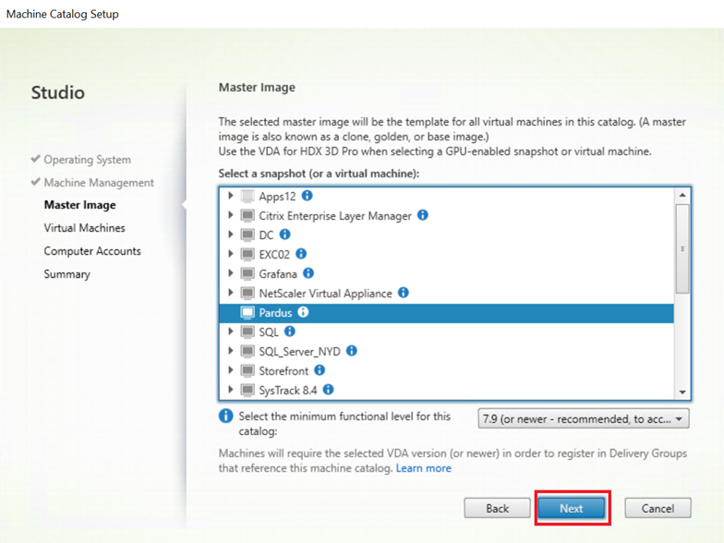Click info icon beside NetScaler Virtual Appliance
The image size is (724, 543).
tap(403, 293)
